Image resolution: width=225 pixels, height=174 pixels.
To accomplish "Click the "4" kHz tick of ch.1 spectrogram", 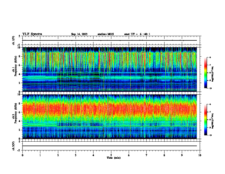I will [20, 74].
